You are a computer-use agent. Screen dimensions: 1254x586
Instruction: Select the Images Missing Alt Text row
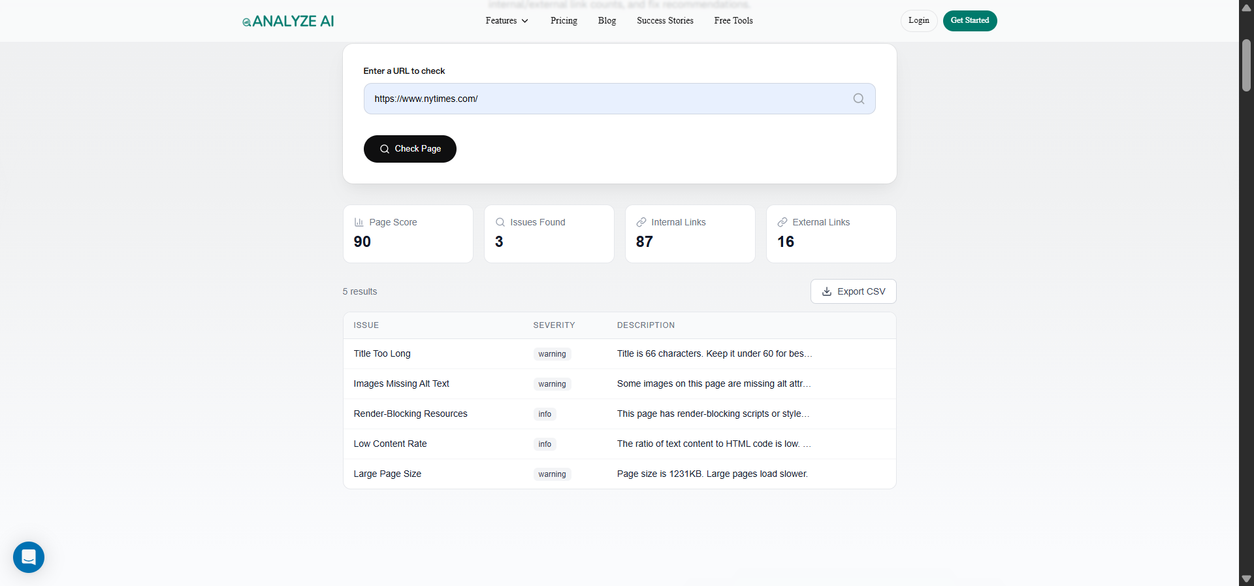(x=619, y=384)
